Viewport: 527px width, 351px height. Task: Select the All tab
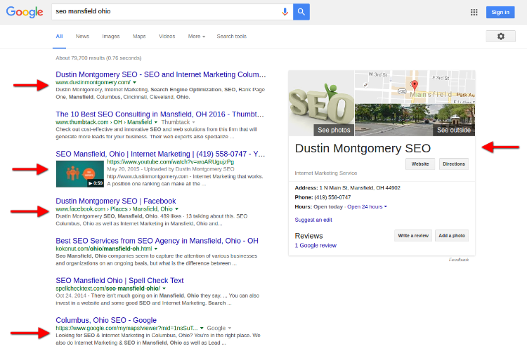[59, 37]
